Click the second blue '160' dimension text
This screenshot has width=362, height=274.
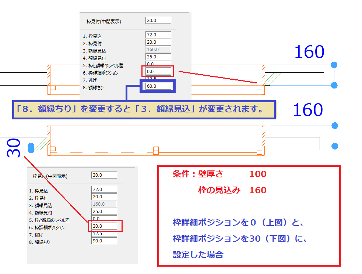click(x=308, y=110)
